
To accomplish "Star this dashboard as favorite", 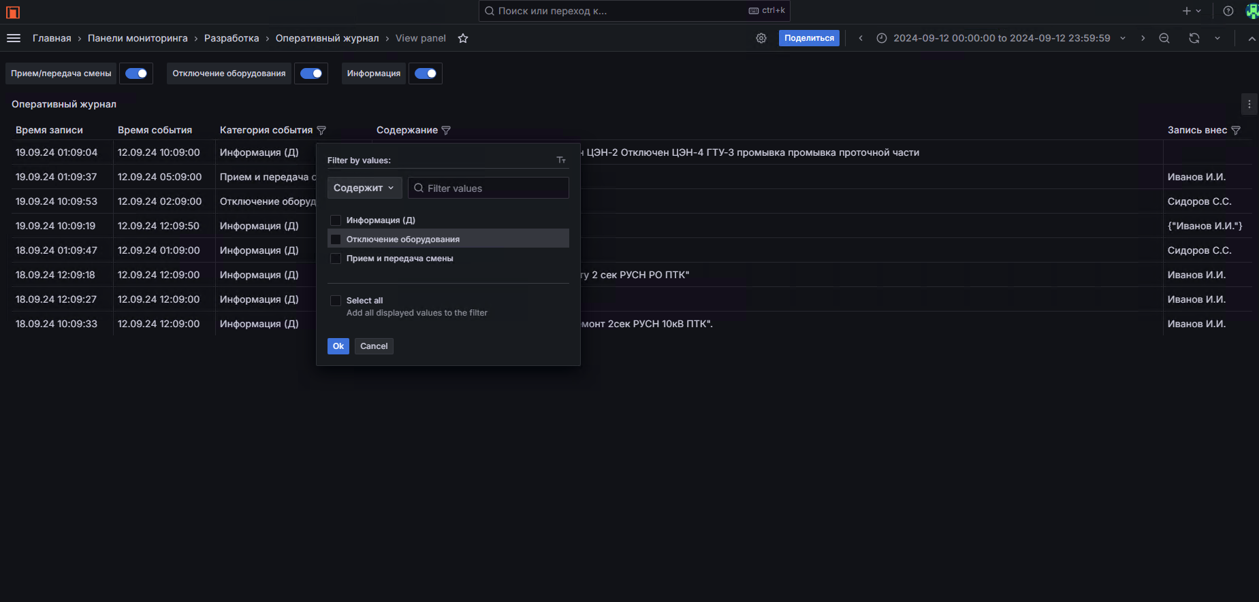I will coord(463,38).
